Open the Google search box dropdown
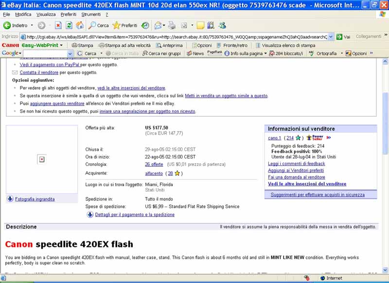This screenshot has width=389, height=283. coord(70,53)
